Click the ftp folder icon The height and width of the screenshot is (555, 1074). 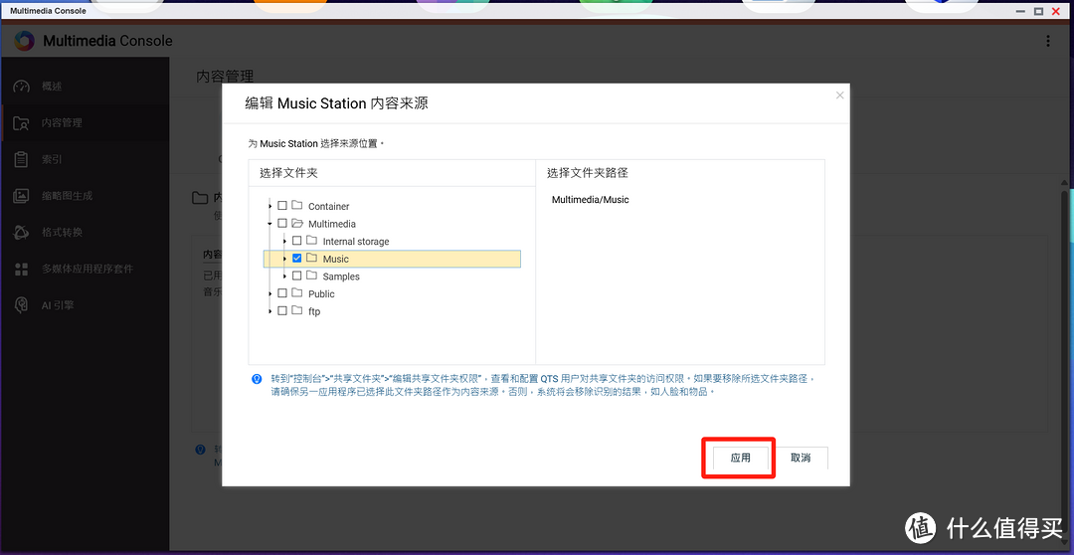tap(296, 311)
